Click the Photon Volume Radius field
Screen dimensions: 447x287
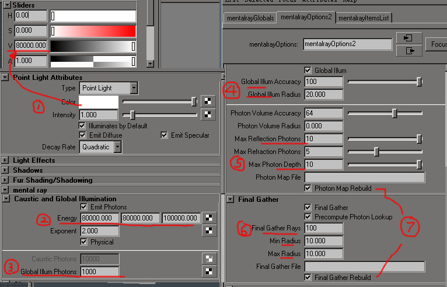coord(323,126)
